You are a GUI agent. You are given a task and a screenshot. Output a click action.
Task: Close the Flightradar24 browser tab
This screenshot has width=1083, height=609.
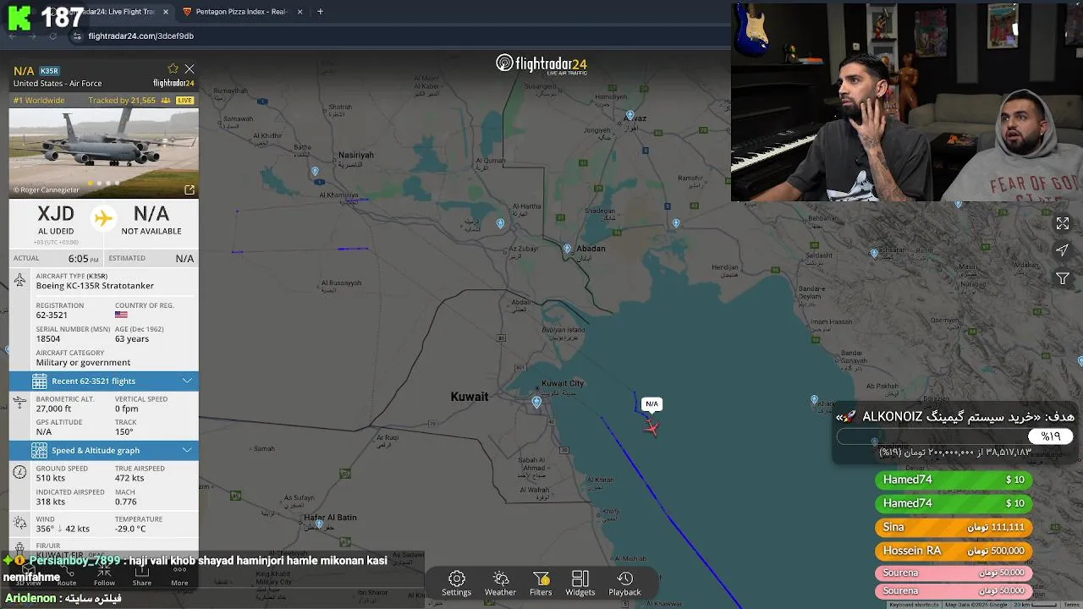point(167,12)
